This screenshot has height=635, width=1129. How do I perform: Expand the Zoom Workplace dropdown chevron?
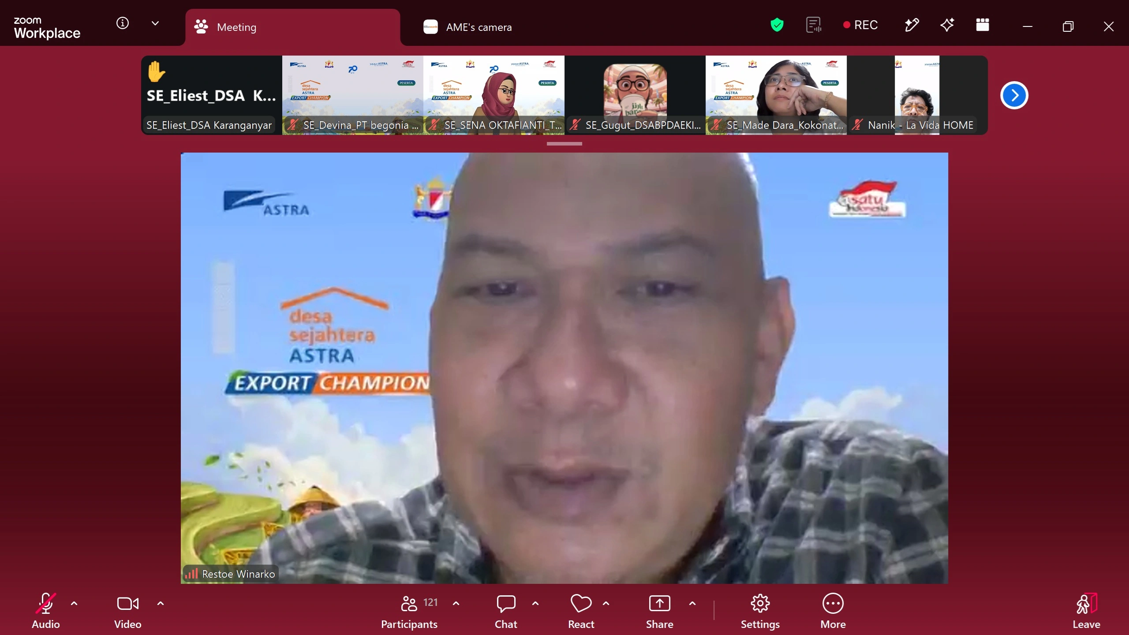[155, 23]
